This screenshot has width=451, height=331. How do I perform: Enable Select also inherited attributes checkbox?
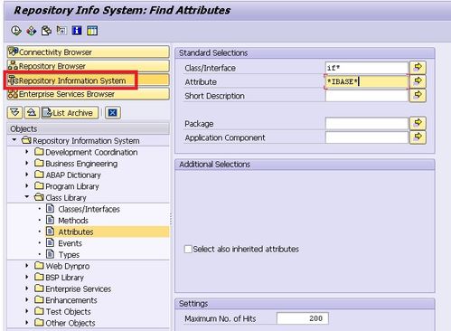[x=188, y=249]
